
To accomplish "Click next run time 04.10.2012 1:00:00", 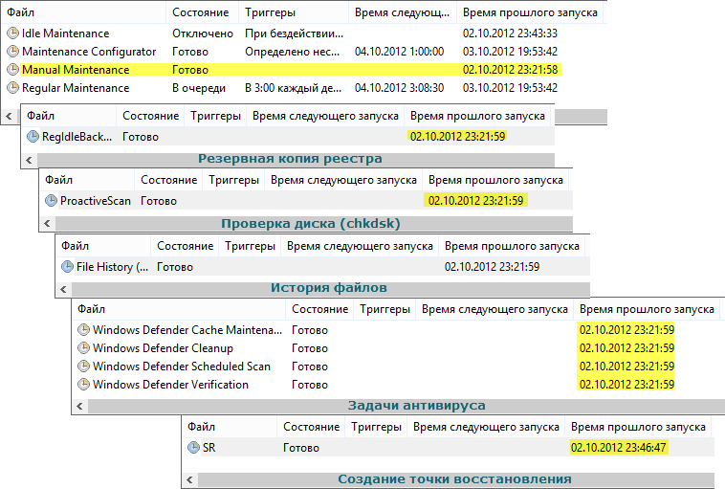I will click(x=400, y=52).
